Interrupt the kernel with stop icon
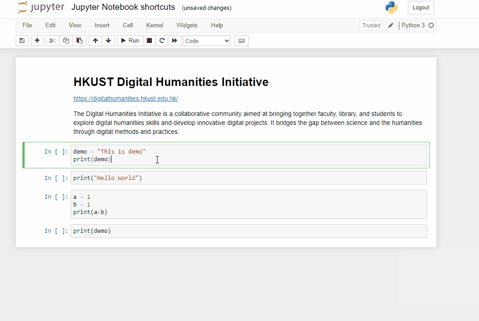This screenshot has height=321, width=479. (149, 41)
